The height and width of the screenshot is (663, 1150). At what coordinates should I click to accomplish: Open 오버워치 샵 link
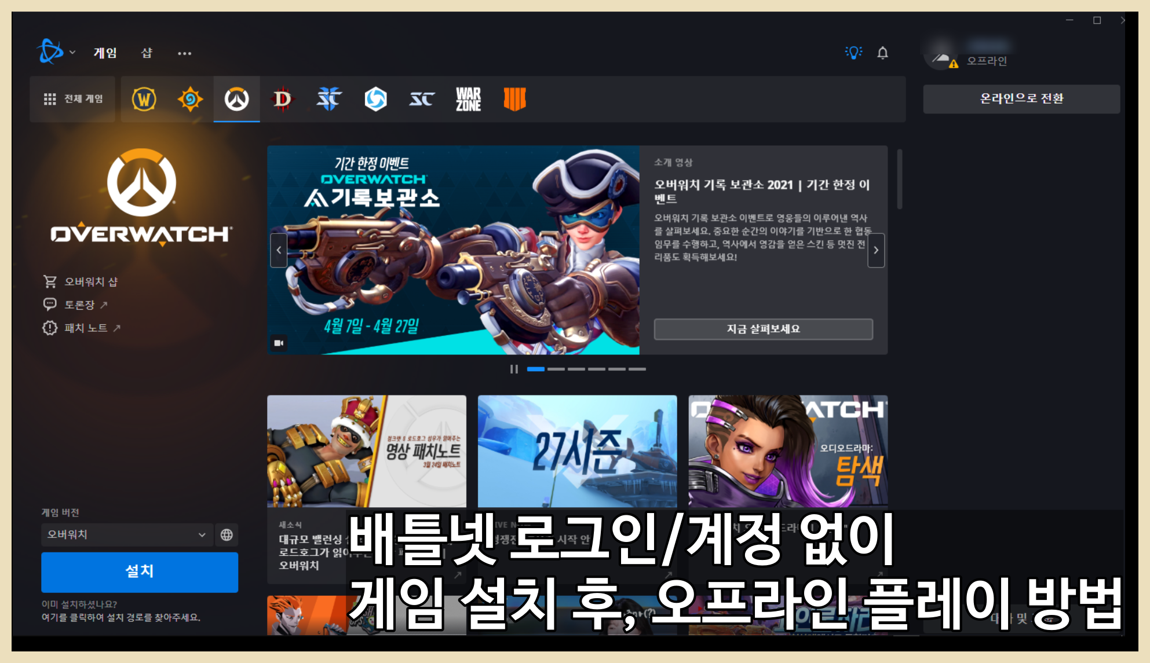[x=91, y=281]
